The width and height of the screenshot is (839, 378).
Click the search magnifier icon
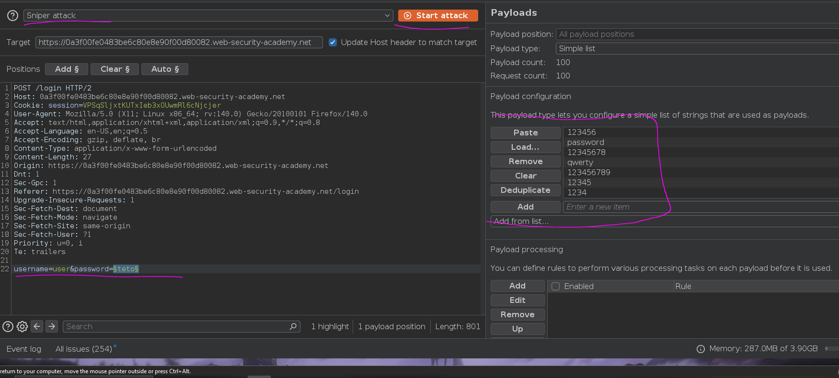(293, 326)
